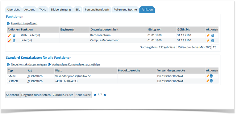Image resolution: width=237 pixels, height=115 pixels.
Task: Delete Campus-Management row using right trash icon
Action: 212,40
